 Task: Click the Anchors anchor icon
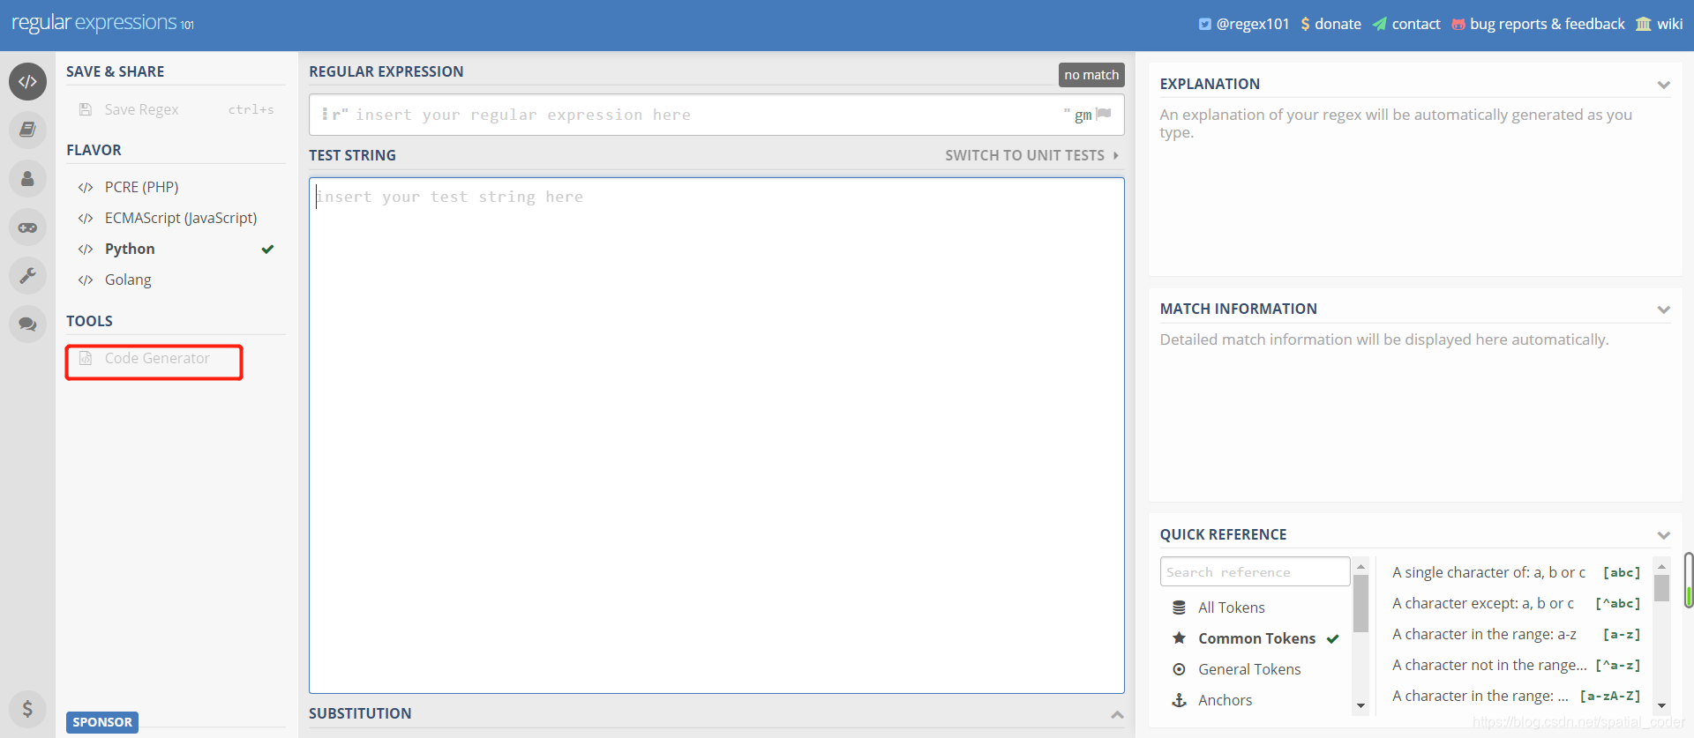click(x=1179, y=700)
